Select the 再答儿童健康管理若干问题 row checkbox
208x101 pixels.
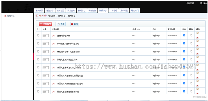pos(38,91)
